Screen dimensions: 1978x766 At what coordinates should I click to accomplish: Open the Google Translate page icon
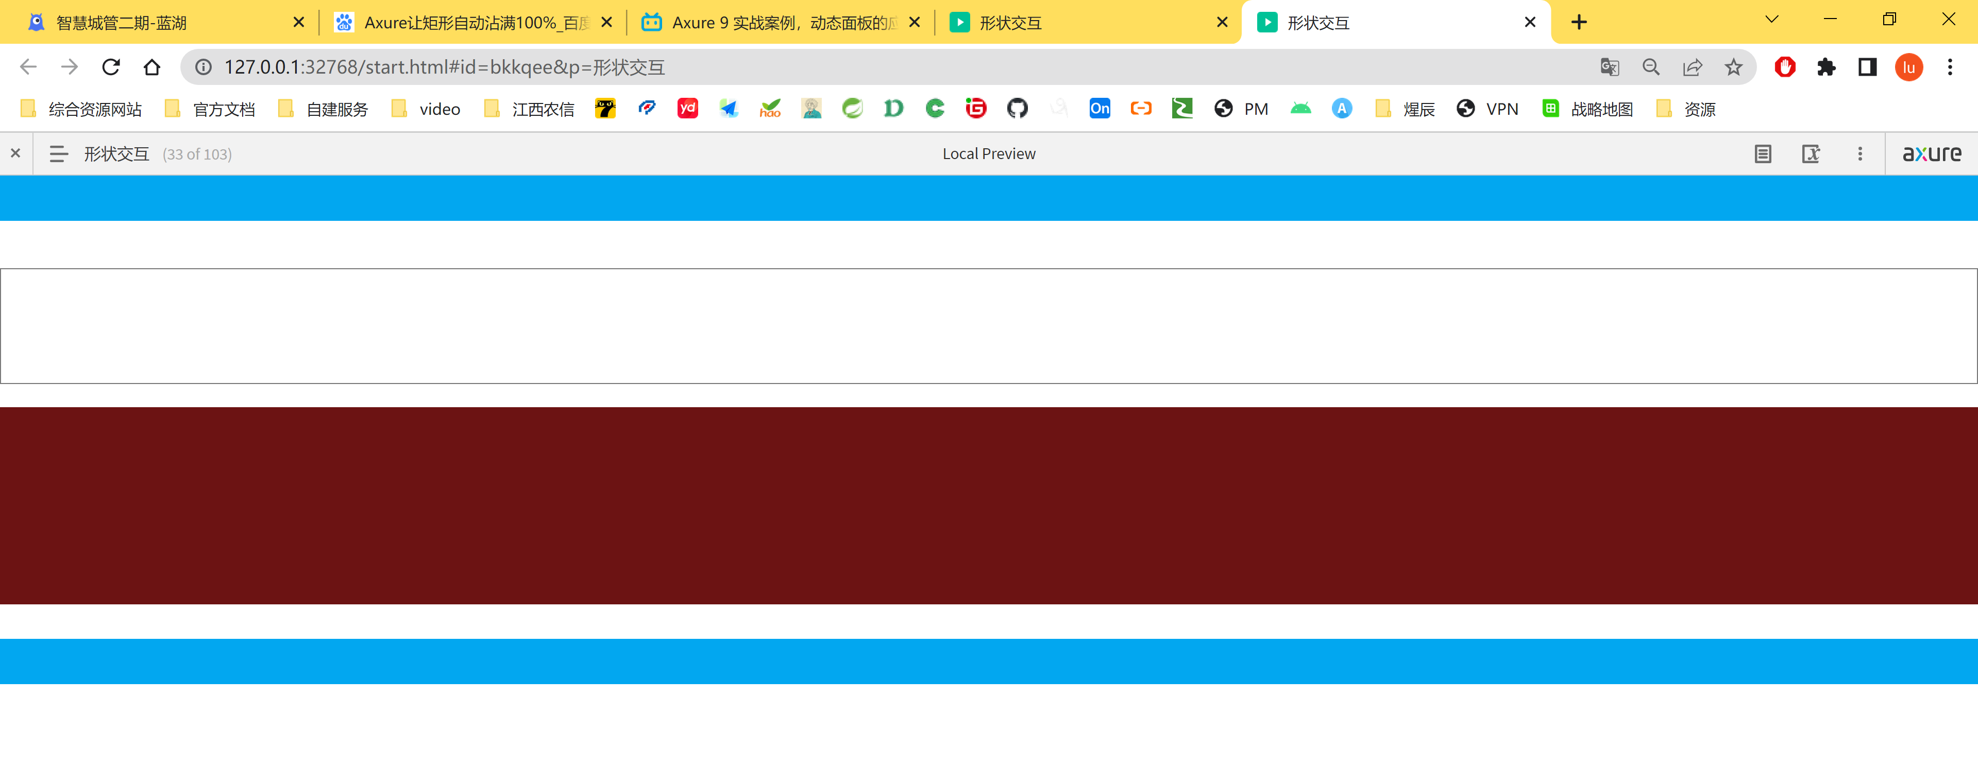coord(1610,67)
